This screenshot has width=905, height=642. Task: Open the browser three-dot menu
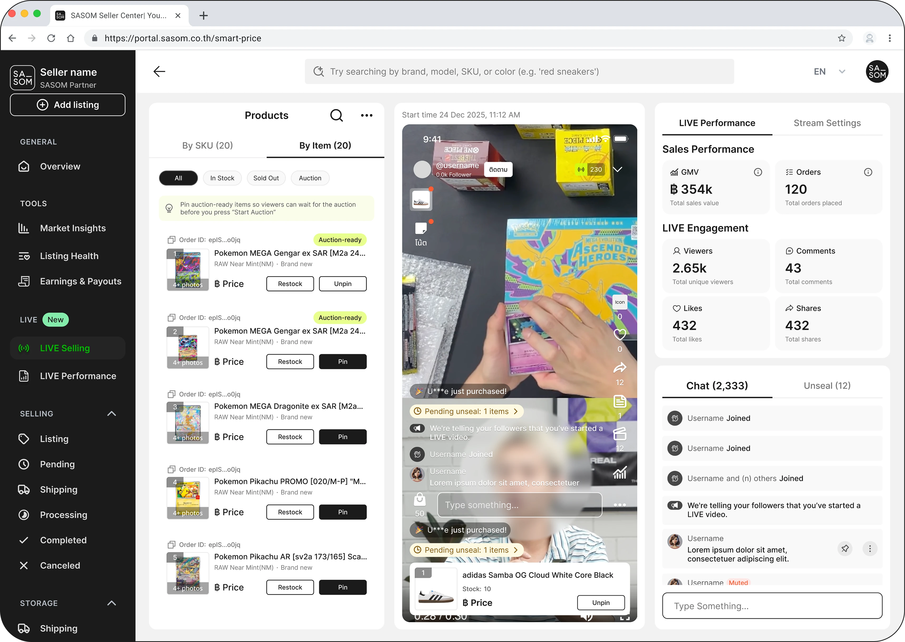[x=890, y=38]
